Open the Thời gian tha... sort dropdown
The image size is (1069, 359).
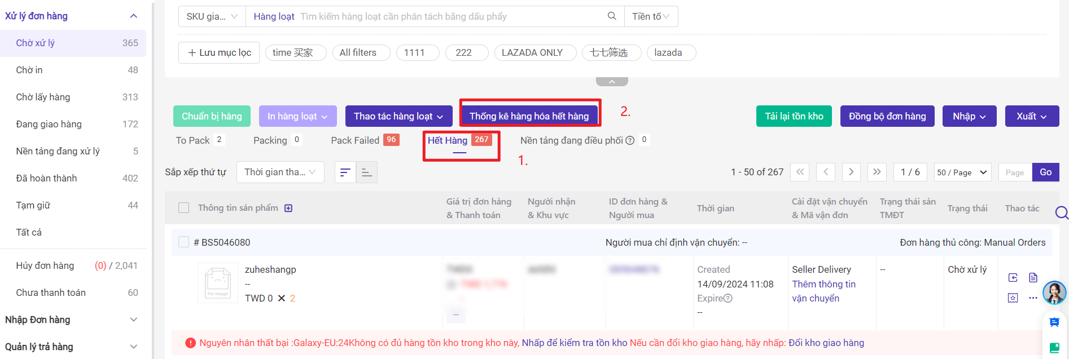coord(281,172)
